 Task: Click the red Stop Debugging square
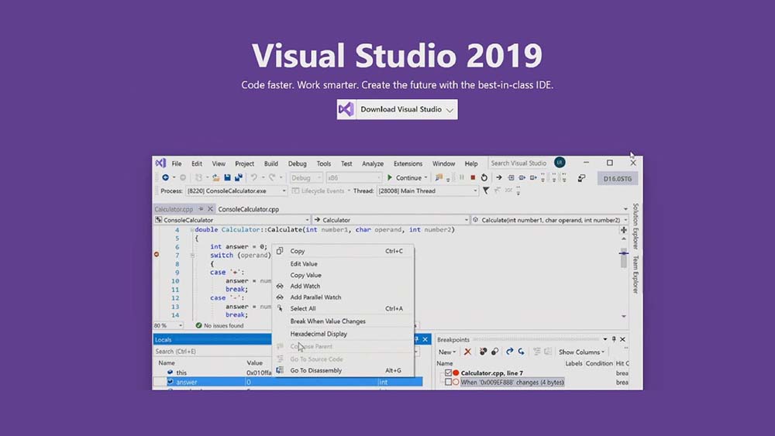click(x=473, y=177)
